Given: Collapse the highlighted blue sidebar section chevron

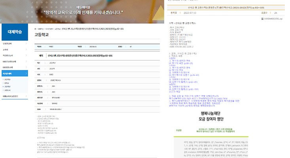Looking at the screenshot, I should [x=26, y=73].
